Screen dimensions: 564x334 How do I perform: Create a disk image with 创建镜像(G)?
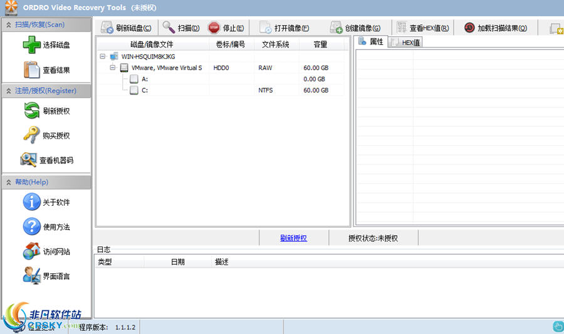pyautogui.click(x=336, y=28)
